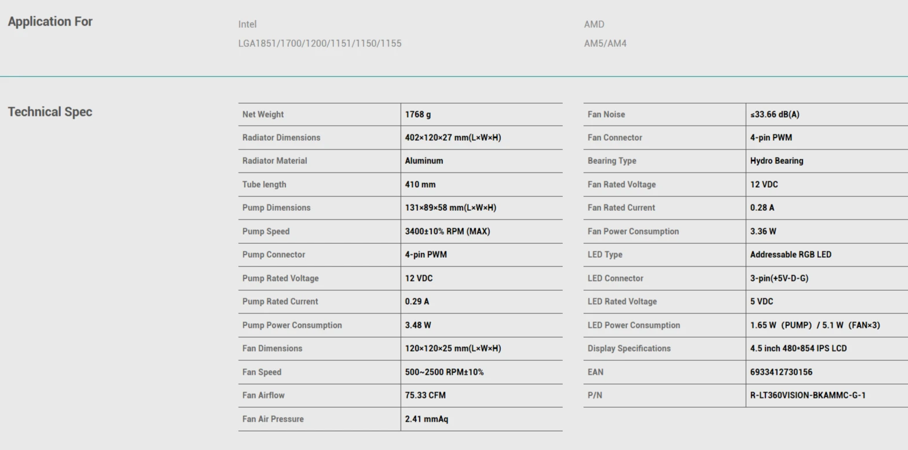Select the P/N R-LT360VISION-BKAMMC-G-1 text
Viewport: 908px width, 450px height.
tap(808, 396)
